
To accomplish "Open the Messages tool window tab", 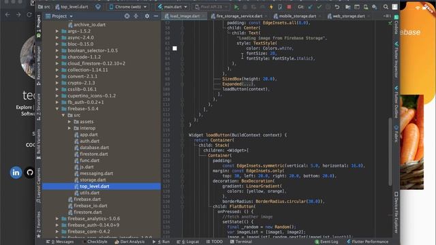I will (60, 242).
